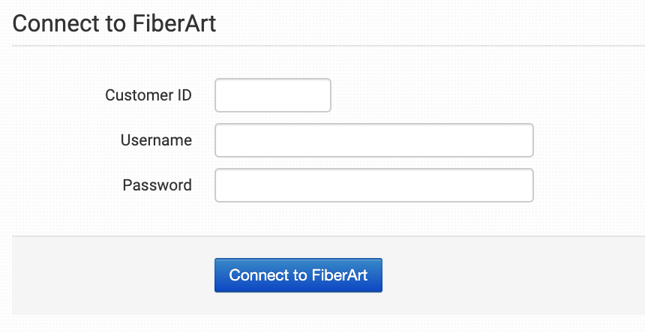Image resolution: width=645 pixels, height=333 pixels.
Task: Click the Password label text
Action: click(157, 185)
